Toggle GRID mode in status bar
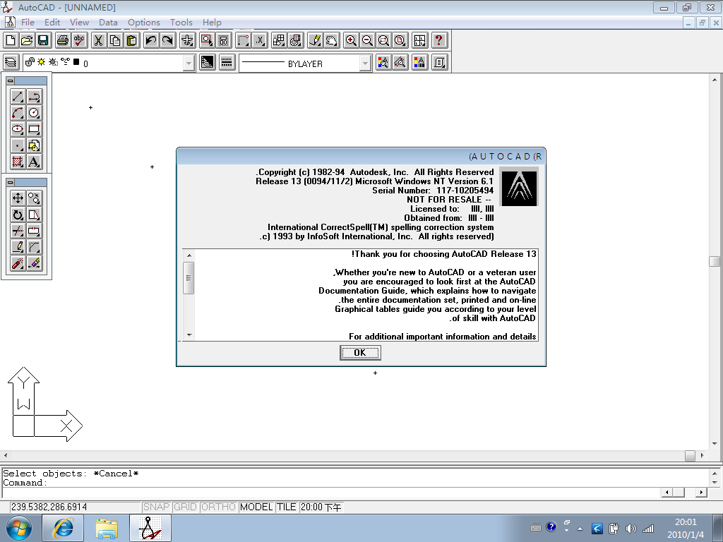The height and width of the screenshot is (542, 723). point(185,507)
